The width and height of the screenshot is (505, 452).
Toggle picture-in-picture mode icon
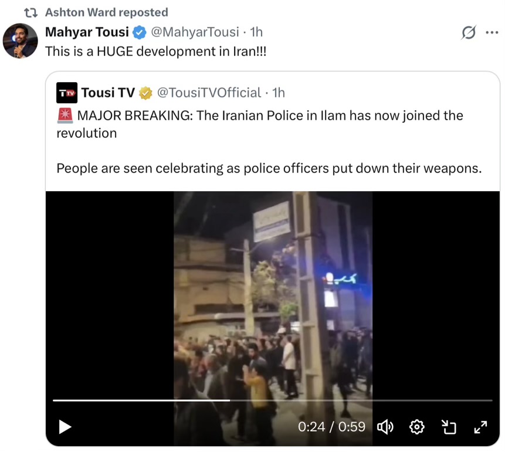click(449, 427)
